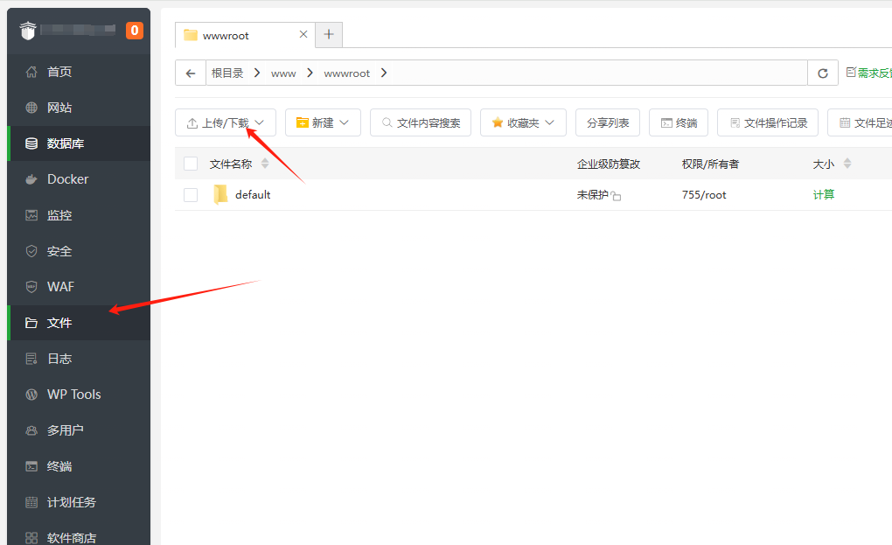Image resolution: width=892 pixels, height=545 pixels.
Task: Expand chevron after www breadcrumb
Action: (x=310, y=73)
